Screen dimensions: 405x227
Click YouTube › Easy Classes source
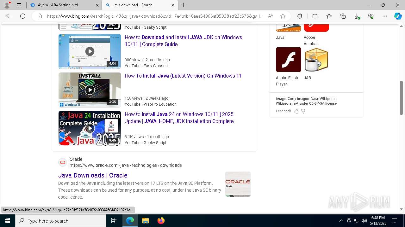146,66
